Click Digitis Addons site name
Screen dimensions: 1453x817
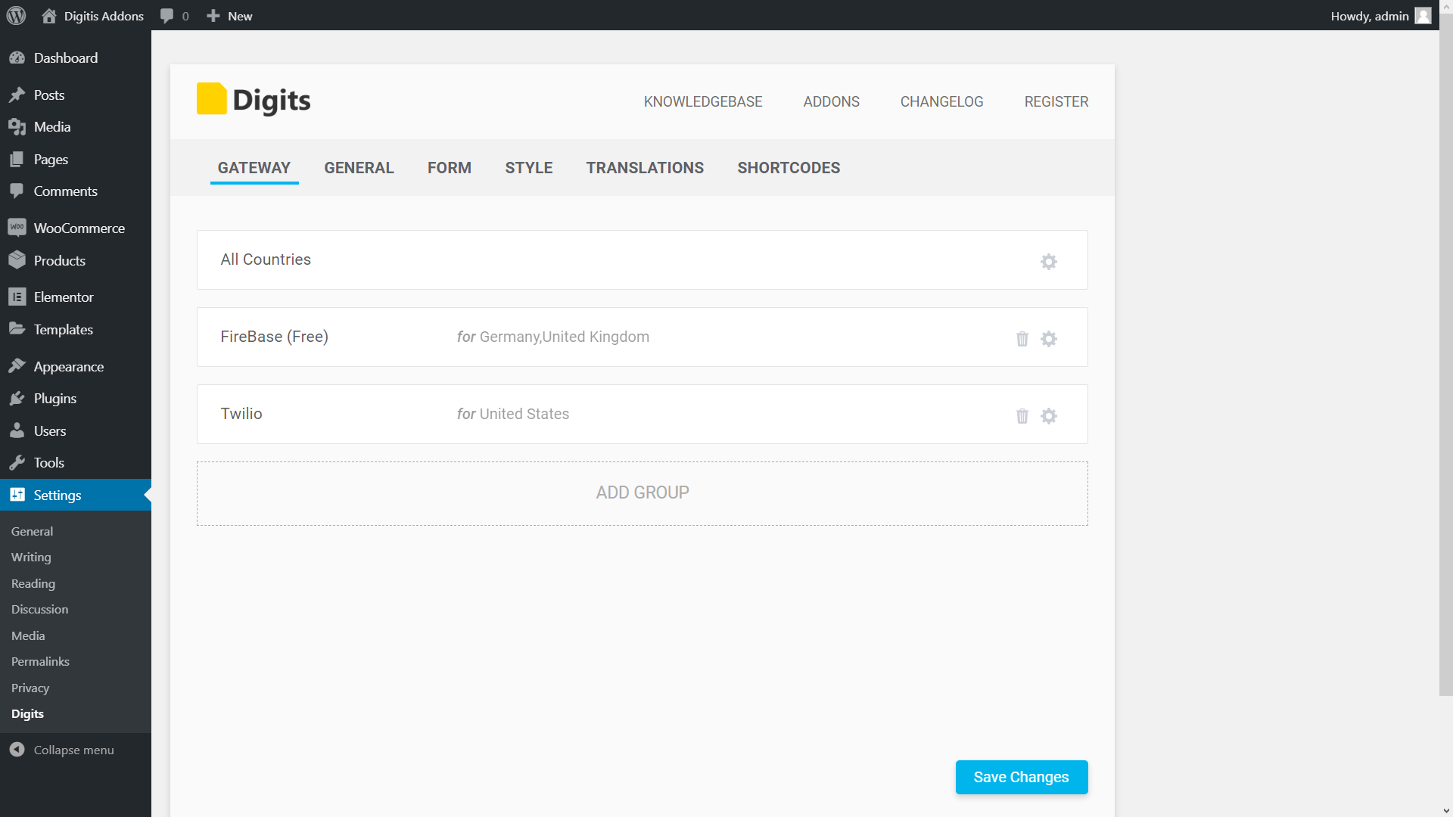[x=104, y=16]
